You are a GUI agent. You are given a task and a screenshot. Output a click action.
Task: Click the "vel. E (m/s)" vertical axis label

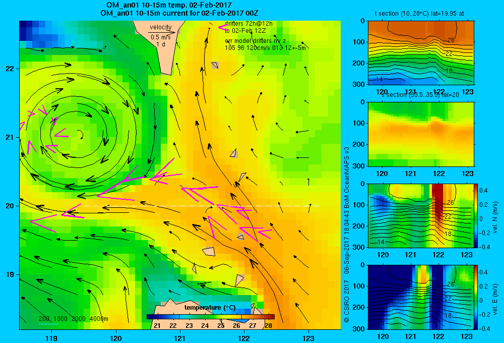[495, 299]
